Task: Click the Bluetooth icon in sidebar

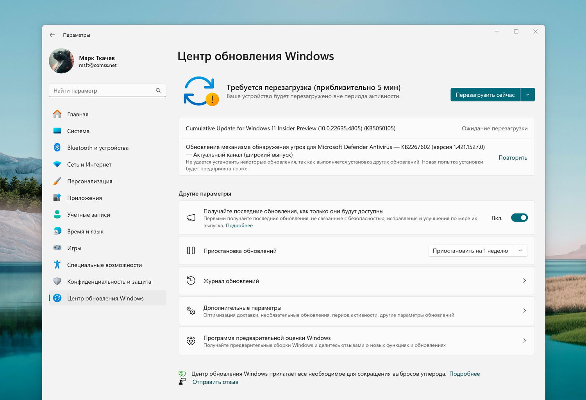Action: [57, 147]
